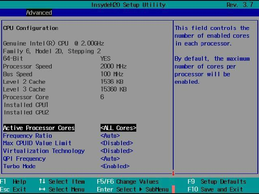259x194 pixels.
Task: Click F5/F6 Change Values hint
Action: (127, 182)
